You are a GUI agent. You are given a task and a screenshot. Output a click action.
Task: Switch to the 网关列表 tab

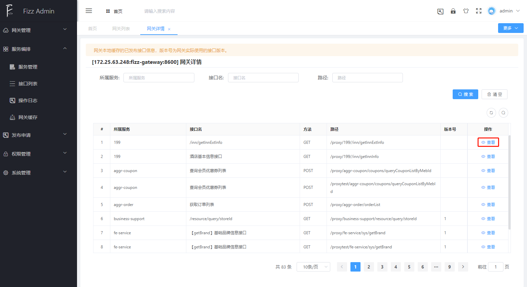121,29
